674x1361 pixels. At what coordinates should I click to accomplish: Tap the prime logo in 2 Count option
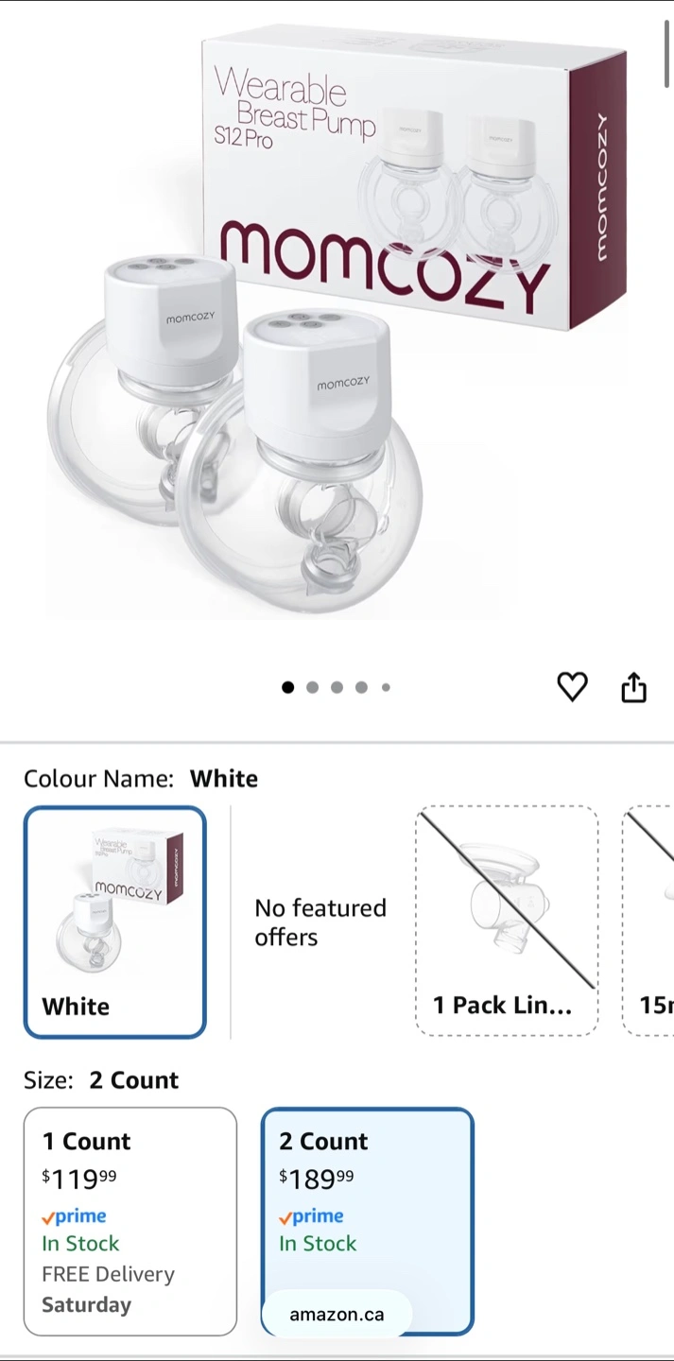point(311,1216)
